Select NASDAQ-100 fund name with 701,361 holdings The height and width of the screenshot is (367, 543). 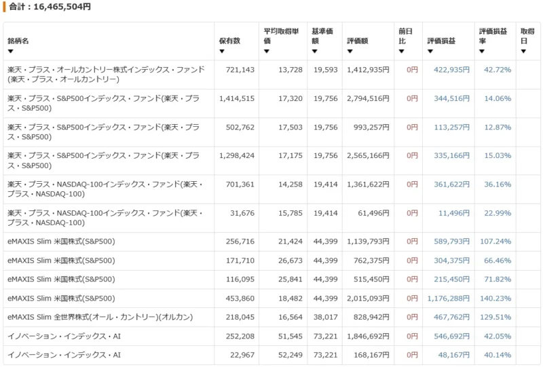pos(105,189)
